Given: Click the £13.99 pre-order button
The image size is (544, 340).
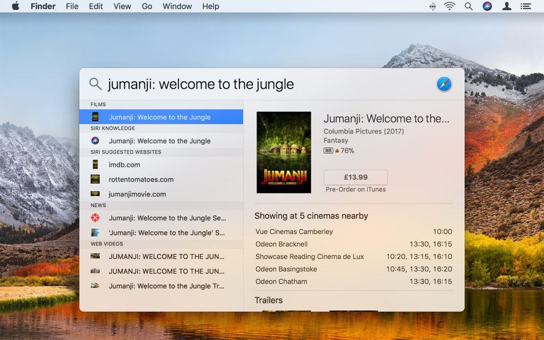Looking at the screenshot, I should 355,177.
